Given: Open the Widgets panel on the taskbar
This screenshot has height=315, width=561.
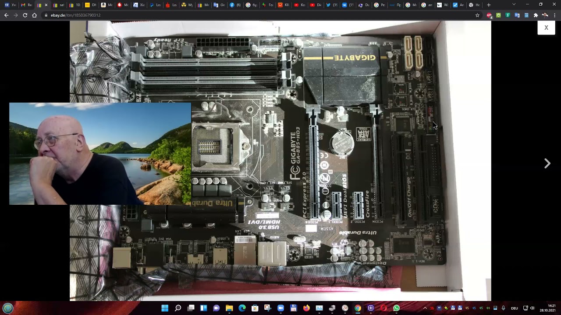Looking at the screenshot, I should click(x=203, y=308).
